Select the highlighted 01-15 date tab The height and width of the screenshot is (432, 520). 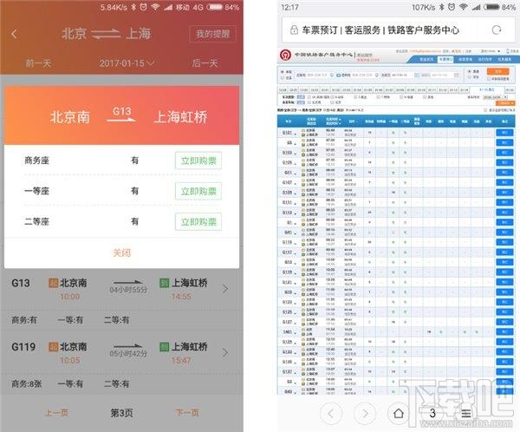click(487, 89)
